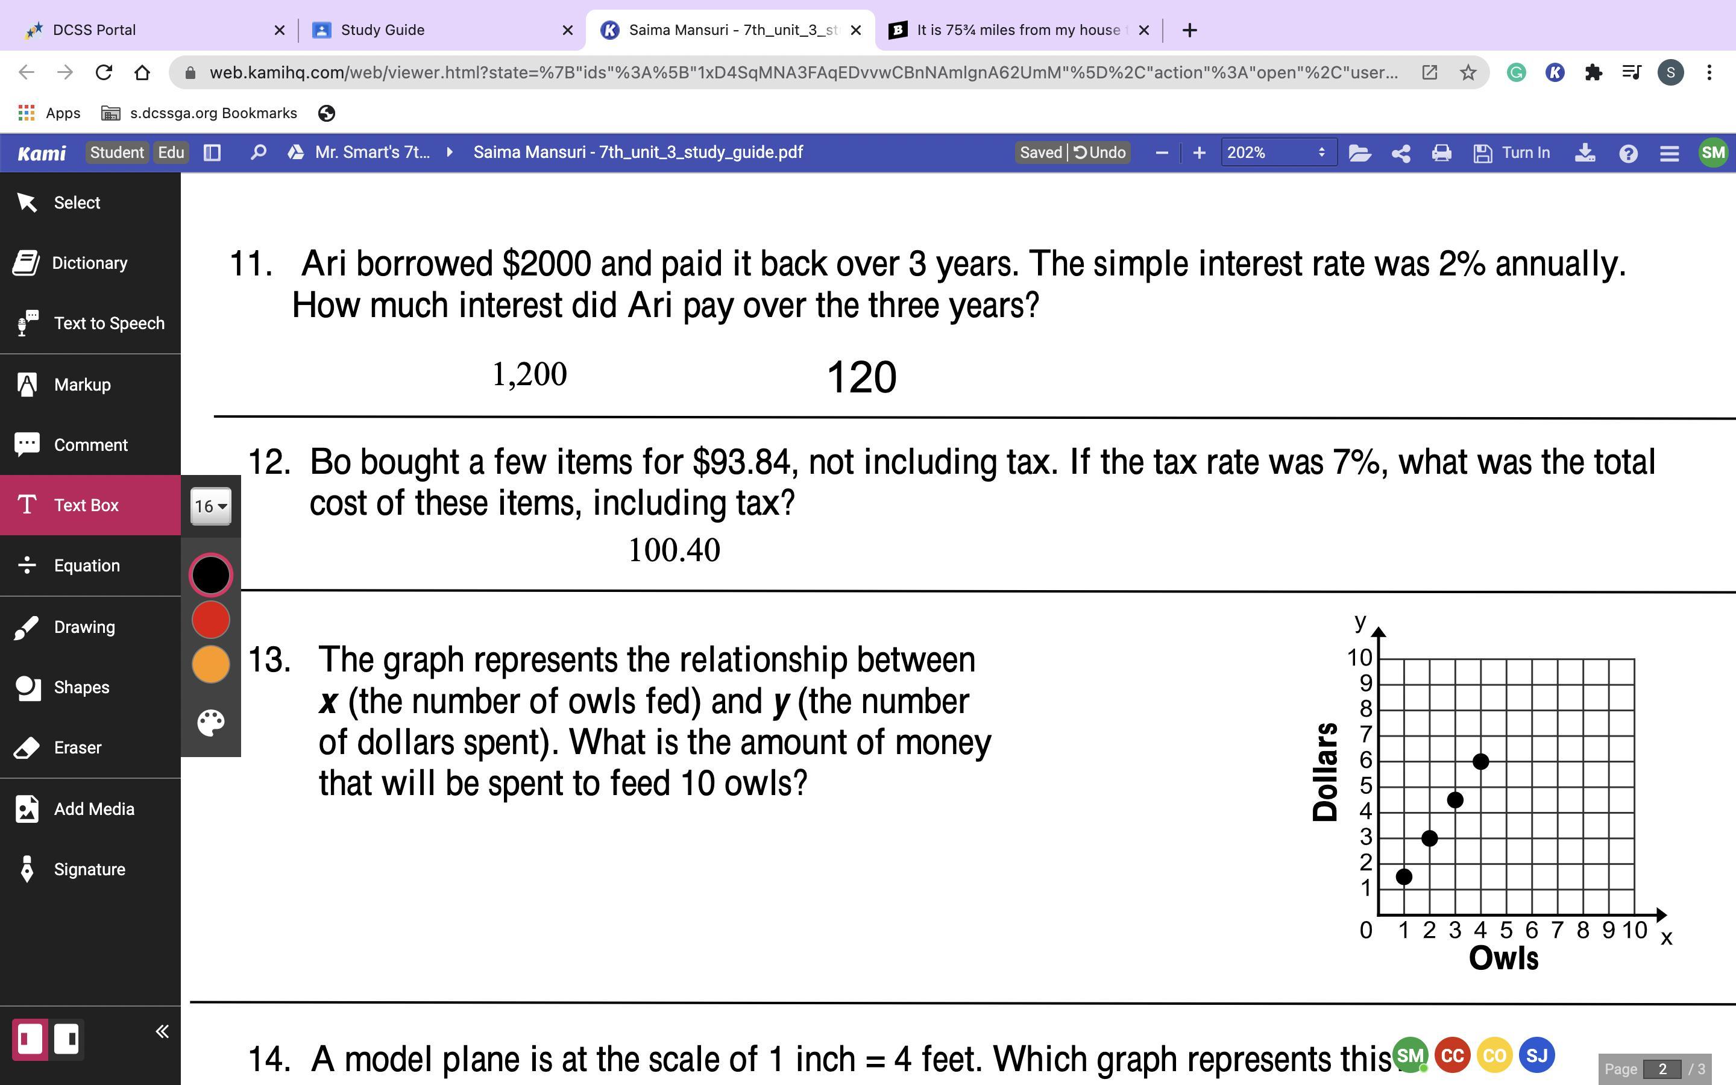This screenshot has height=1085, width=1736.
Task: Click the download icon
Action: tap(1585, 153)
